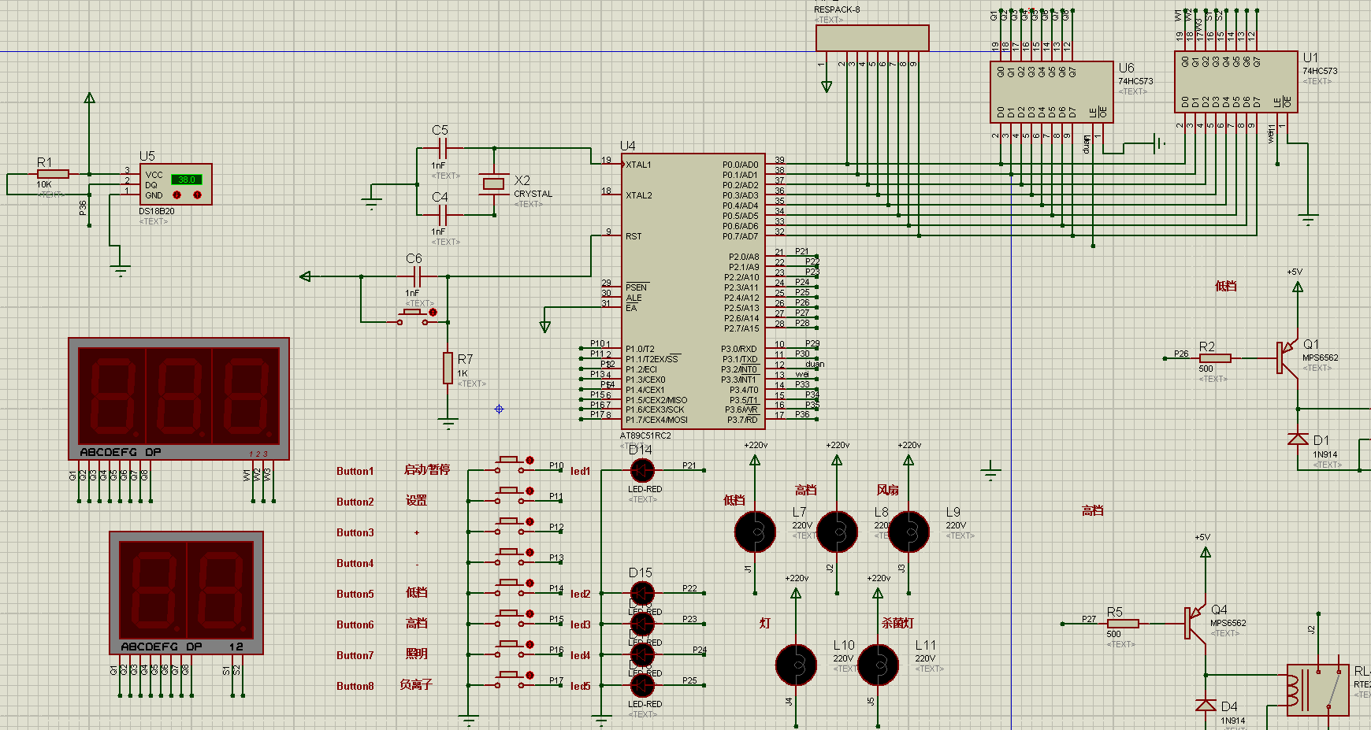Click the right red adjust button on DS18B20
Image resolution: width=1371 pixels, height=730 pixels.
pos(197,195)
